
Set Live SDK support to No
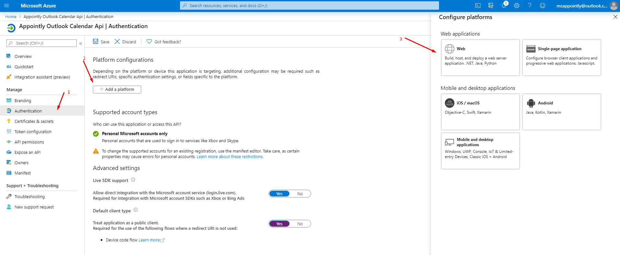coord(300,194)
